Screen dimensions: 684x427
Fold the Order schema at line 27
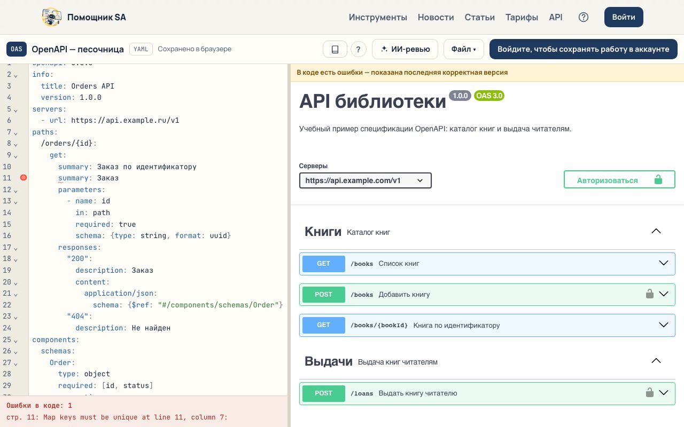15,363
